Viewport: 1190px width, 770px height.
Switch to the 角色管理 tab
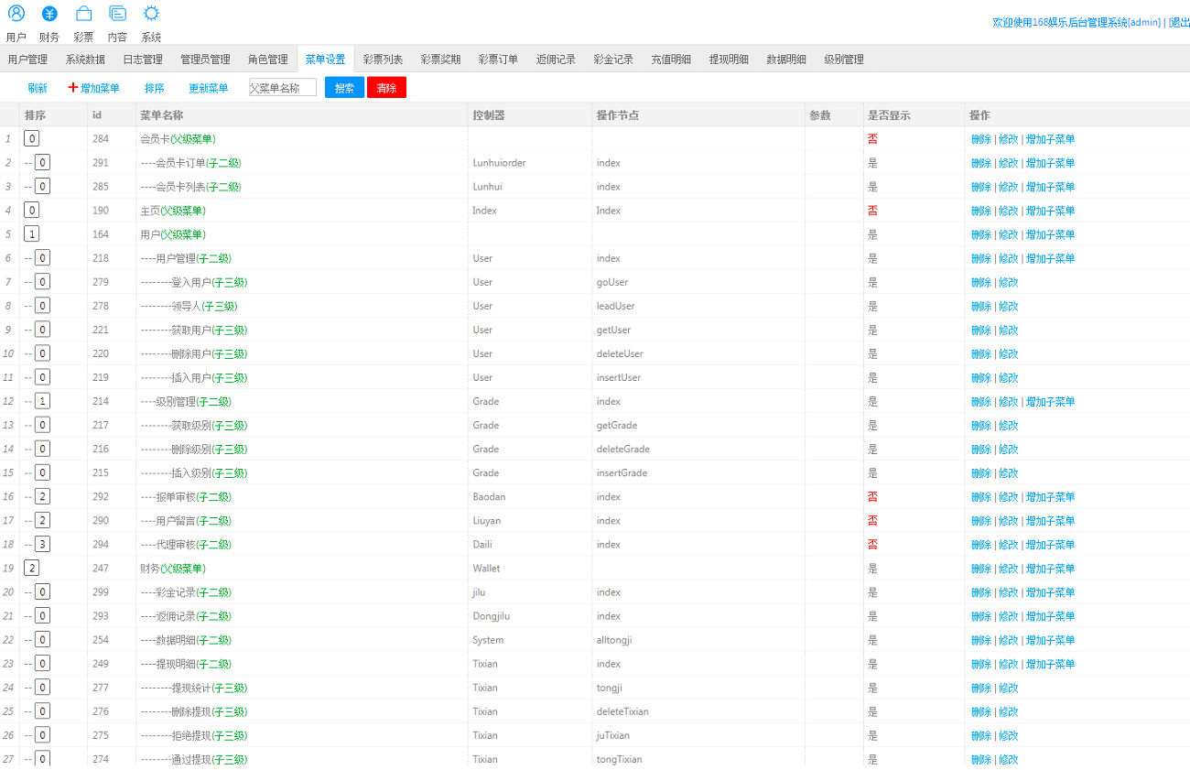(267, 60)
